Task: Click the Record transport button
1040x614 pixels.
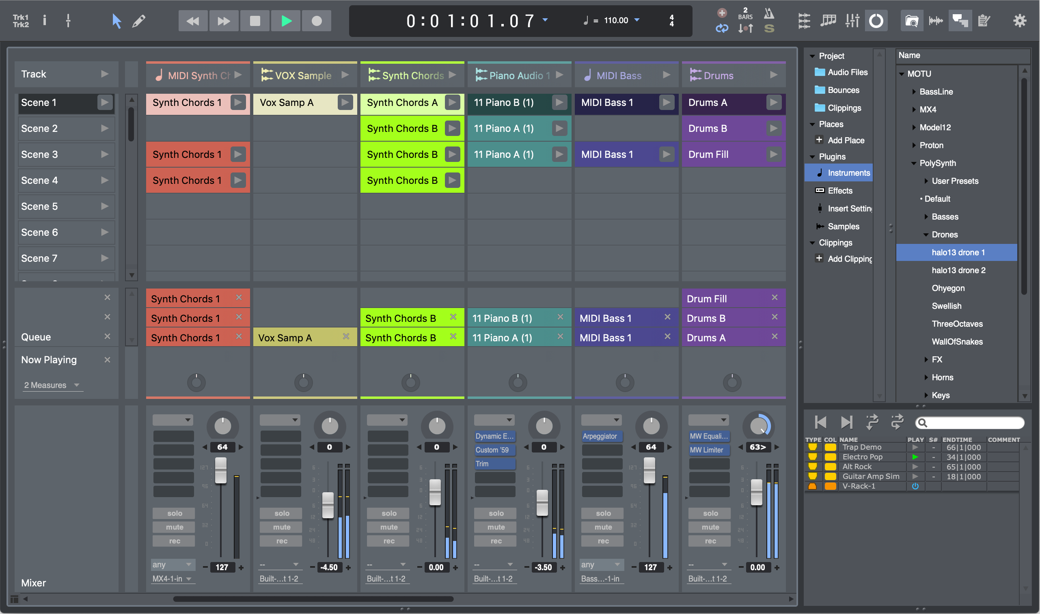Action: click(x=317, y=21)
